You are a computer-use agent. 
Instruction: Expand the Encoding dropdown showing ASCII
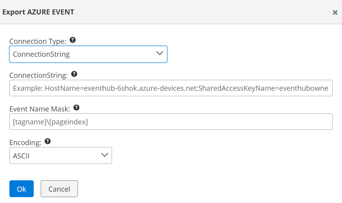click(60, 155)
